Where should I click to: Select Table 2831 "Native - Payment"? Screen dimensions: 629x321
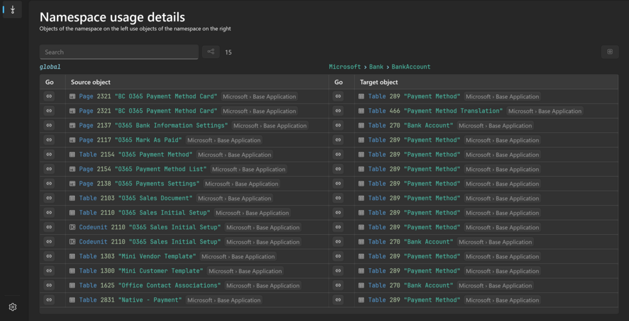point(131,299)
